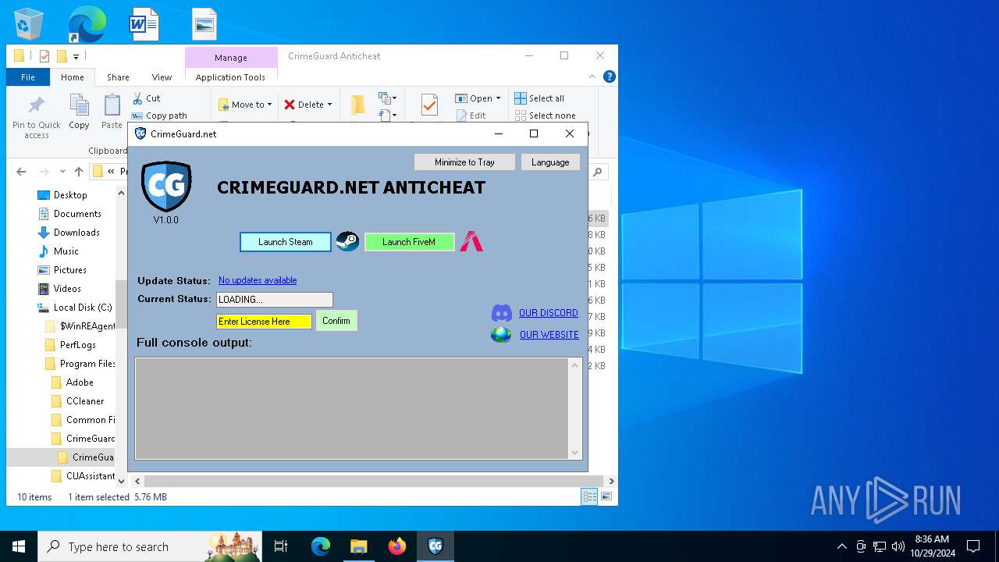Open Move to dropdown
This screenshot has height=562, width=999.
[245, 105]
